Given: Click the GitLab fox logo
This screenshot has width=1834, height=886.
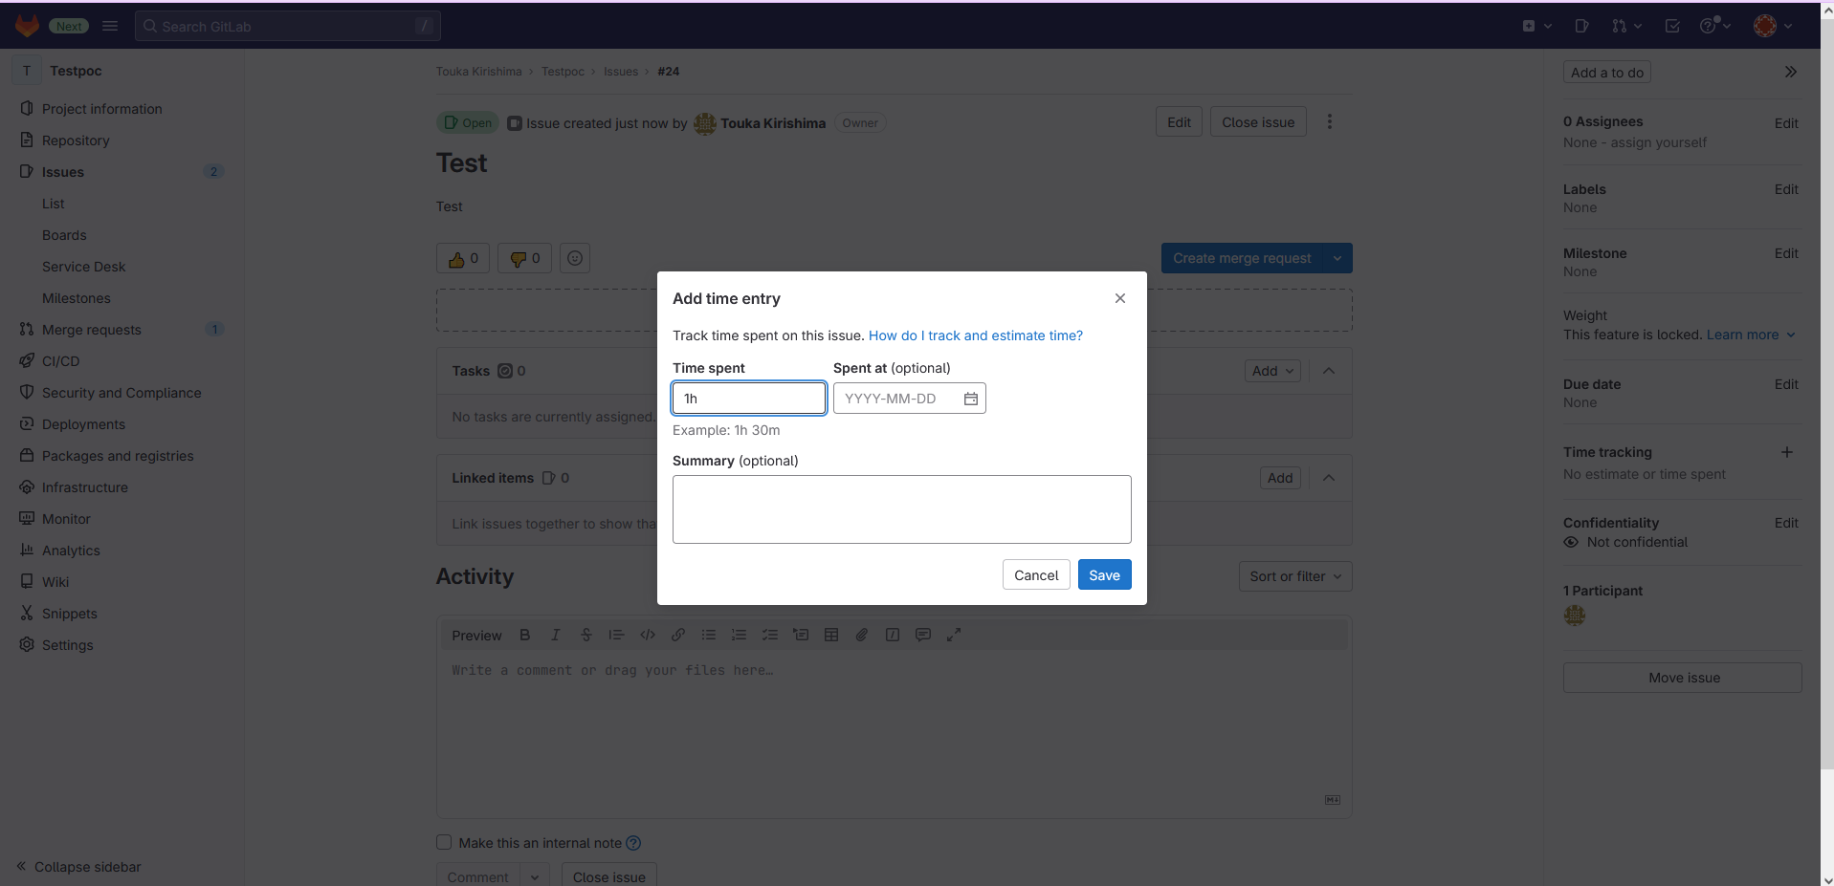Looking at the screenshot, I should [27, 26].
